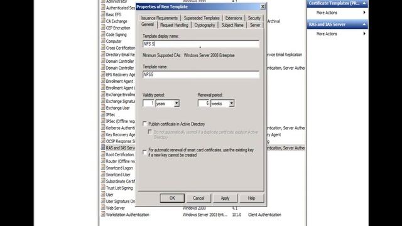The height and width of the screenshot is (226, 402).
Task: Open the Cryptography tab
Action: coord(205,25)
